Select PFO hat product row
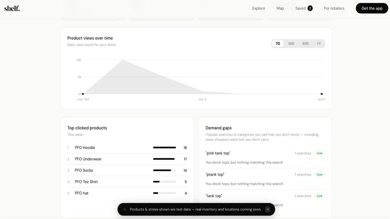Image resolution: width=390 pixels, height=219 pixels. [x=127, y=193]
